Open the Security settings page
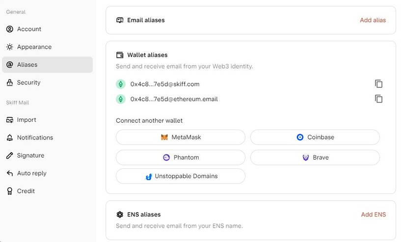The image size is (405, 242). [x=47, y=82]
